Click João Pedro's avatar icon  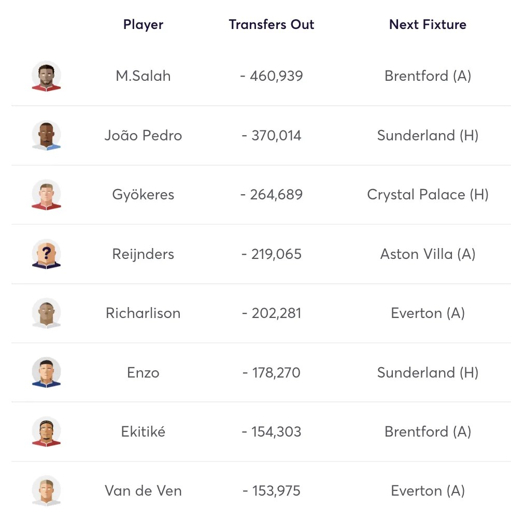[x=46, y=136]
